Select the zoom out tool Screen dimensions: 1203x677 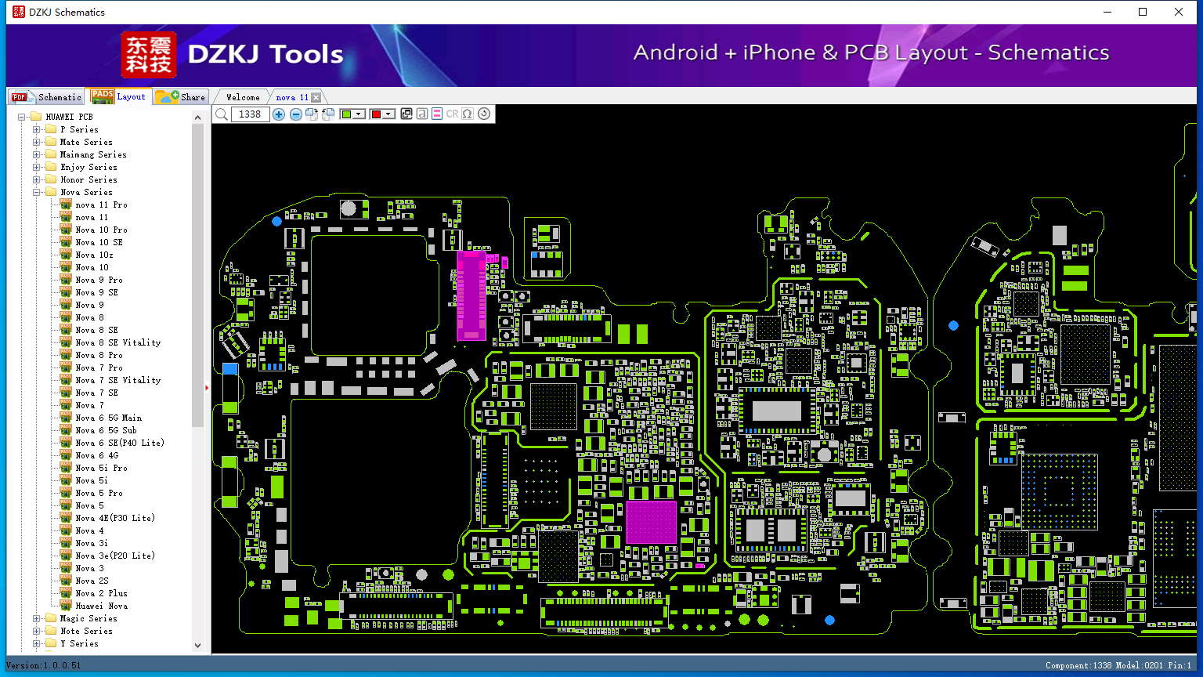coord(295,114)
